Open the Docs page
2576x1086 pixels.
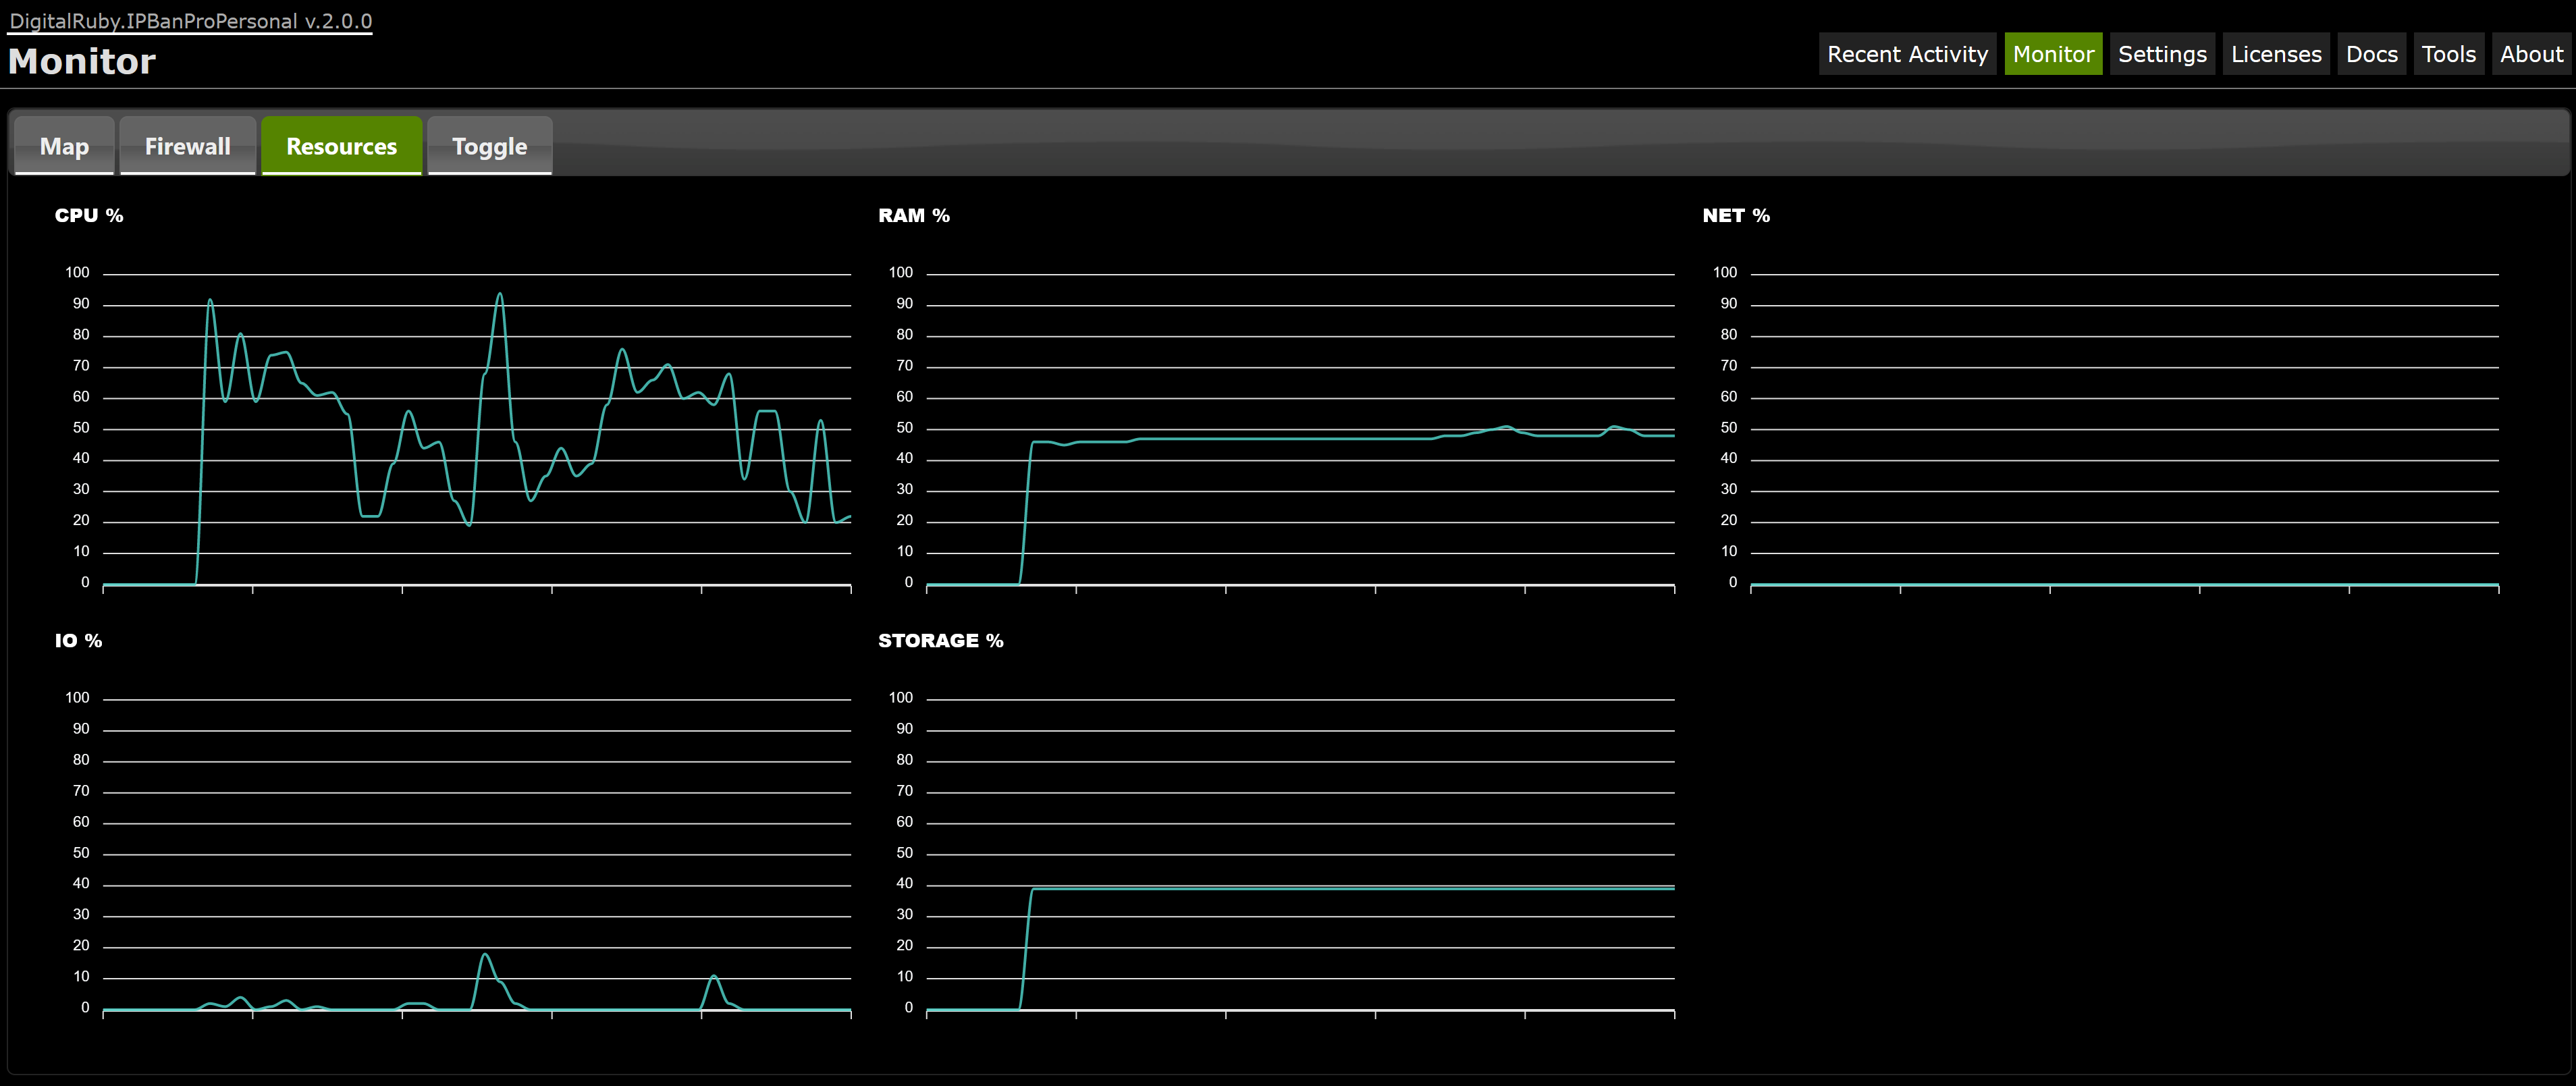(2371, 54)
